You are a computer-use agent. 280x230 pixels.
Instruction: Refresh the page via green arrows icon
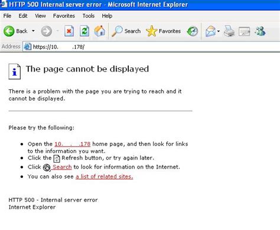[x=84, y=31]
